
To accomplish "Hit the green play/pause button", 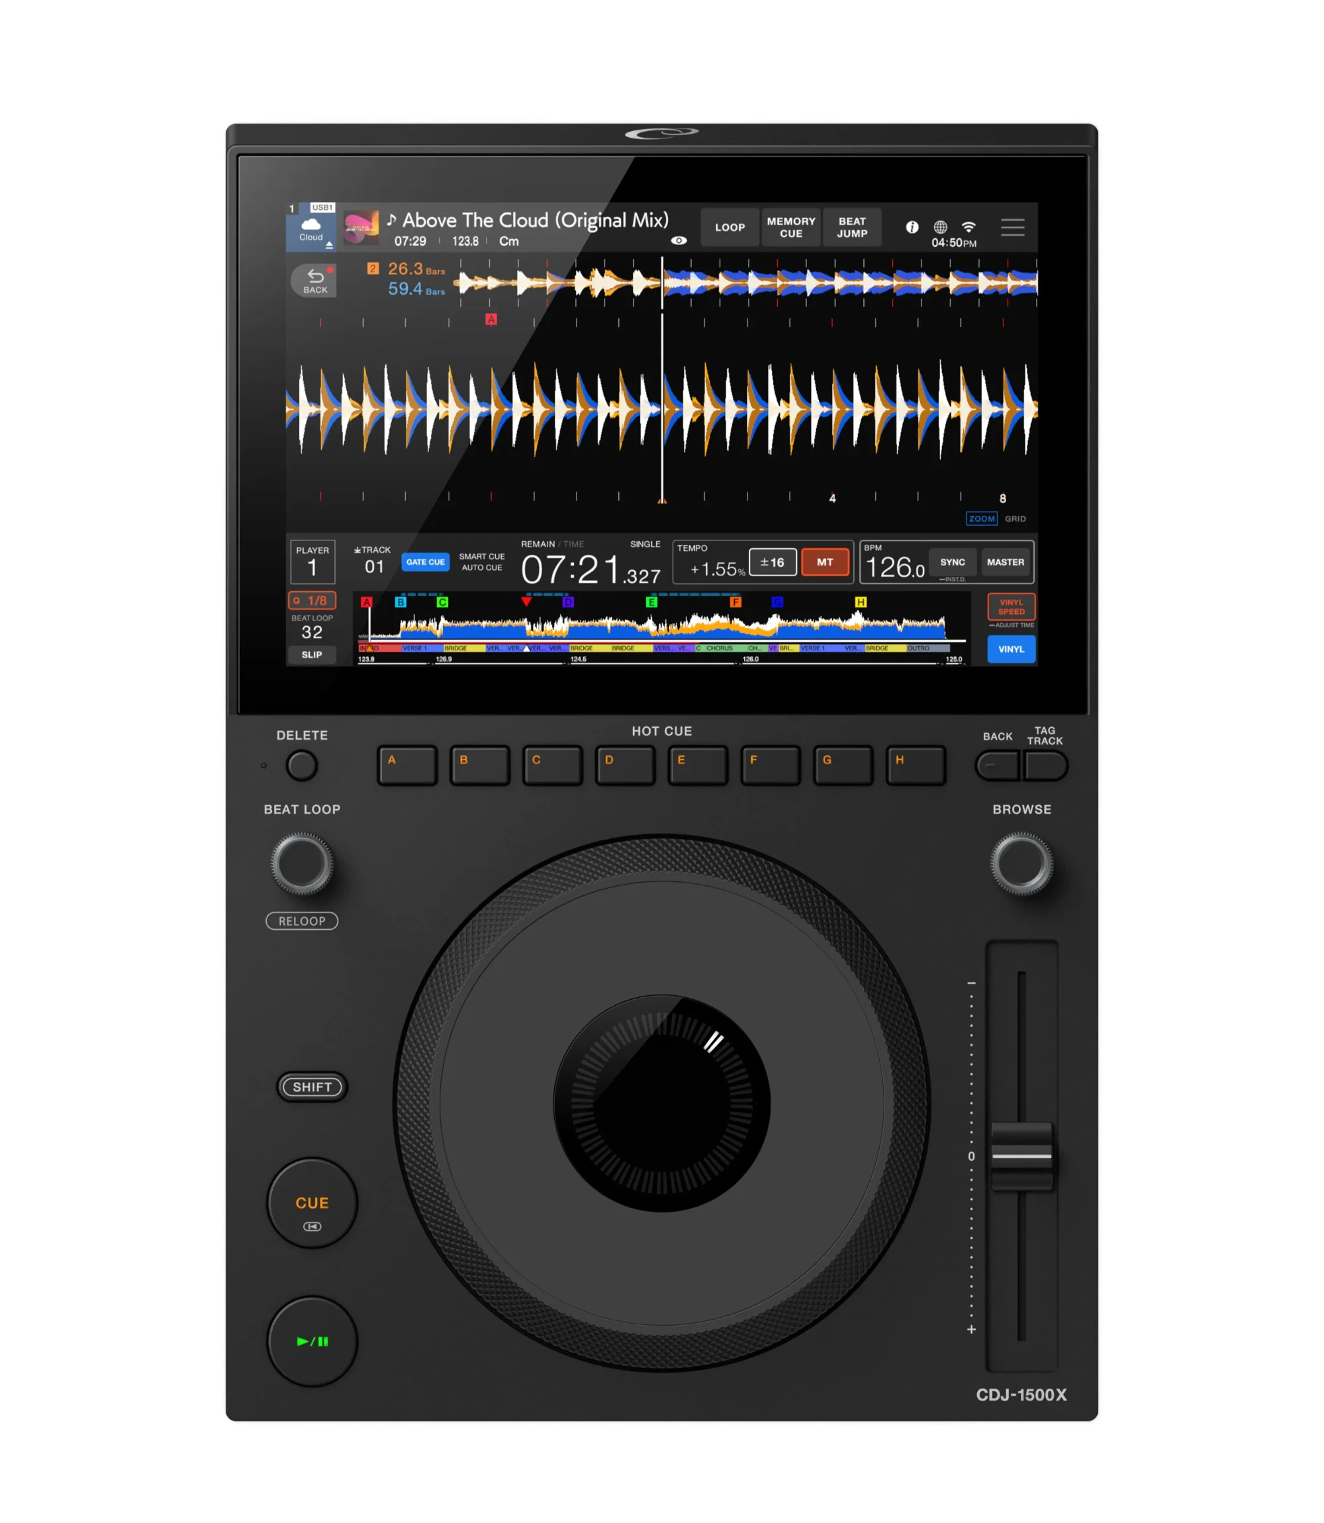I will (x=312, y=1341).
